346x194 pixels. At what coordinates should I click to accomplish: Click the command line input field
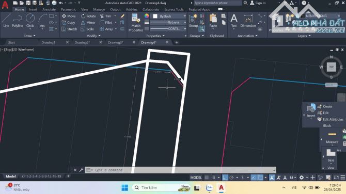pyautogui.click(x=181, y=170)
